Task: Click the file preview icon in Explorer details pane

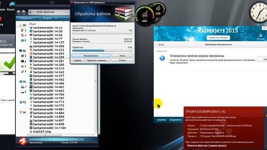Action: click(23, 142)
